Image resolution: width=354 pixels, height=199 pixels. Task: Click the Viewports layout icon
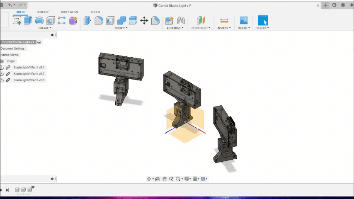203,179
